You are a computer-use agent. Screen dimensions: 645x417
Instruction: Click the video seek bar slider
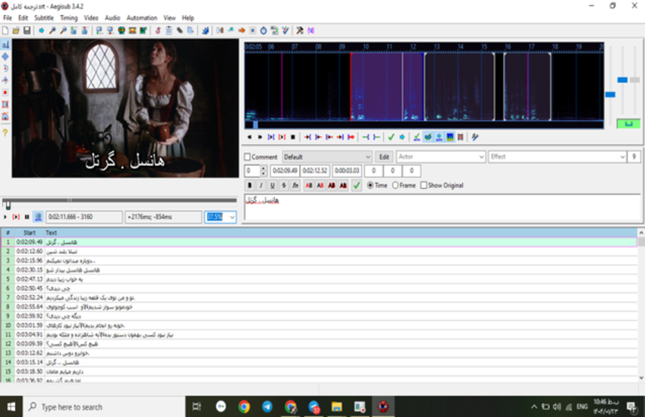click(7, 204)
